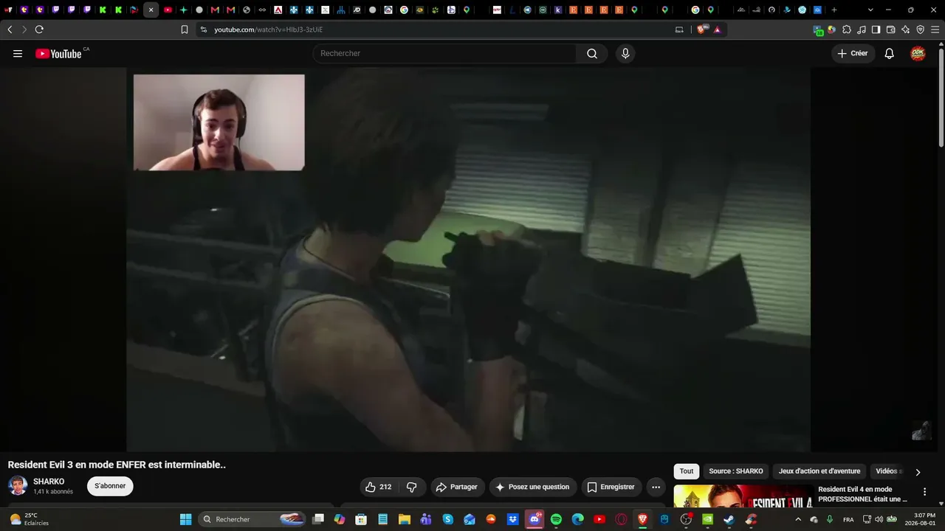Open the browser main menu

pyautogui.click(x=935, y=29)
